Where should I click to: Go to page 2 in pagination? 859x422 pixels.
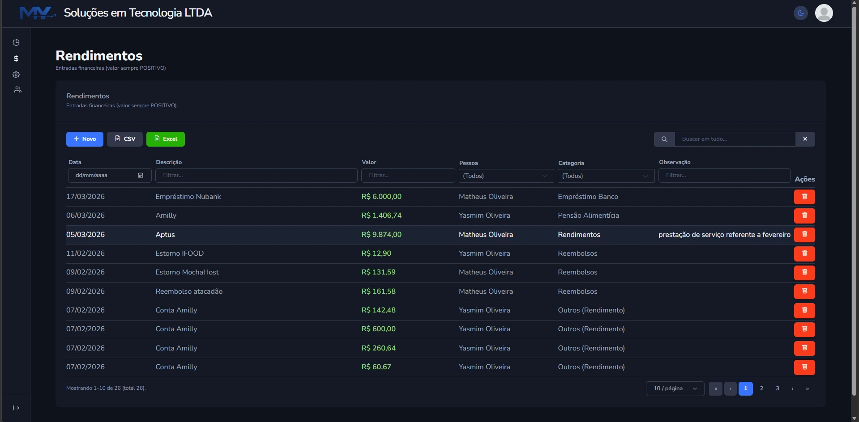tap(761, 388)
